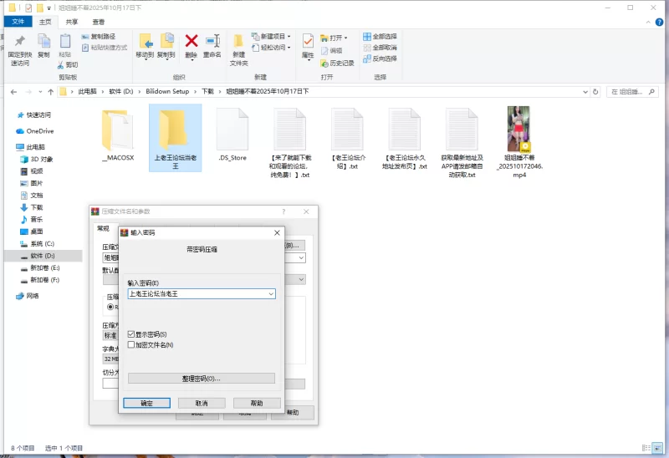Click the New Folder (新建文件夹) icon
Image resolution: width=669 pixels, height=458 pixels.
point(238,42)
